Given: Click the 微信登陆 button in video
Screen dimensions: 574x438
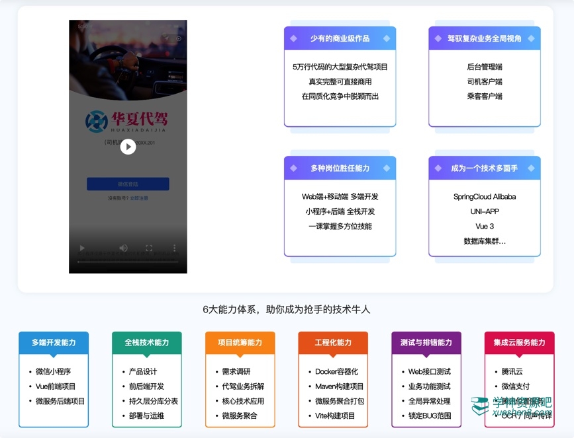Looking at the screenshot, I should [x=128, y=184].
